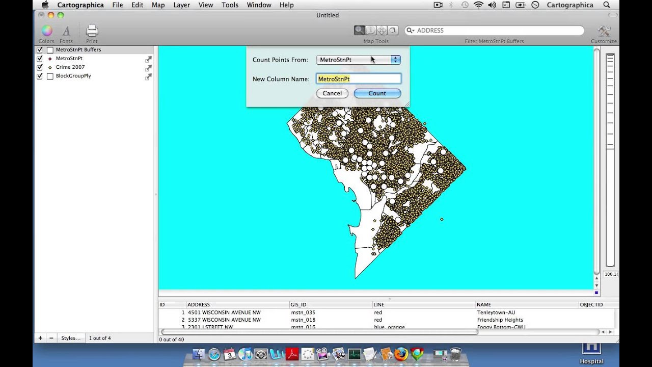
Task: Open the Window menu
Action: (x=259, y=5)
